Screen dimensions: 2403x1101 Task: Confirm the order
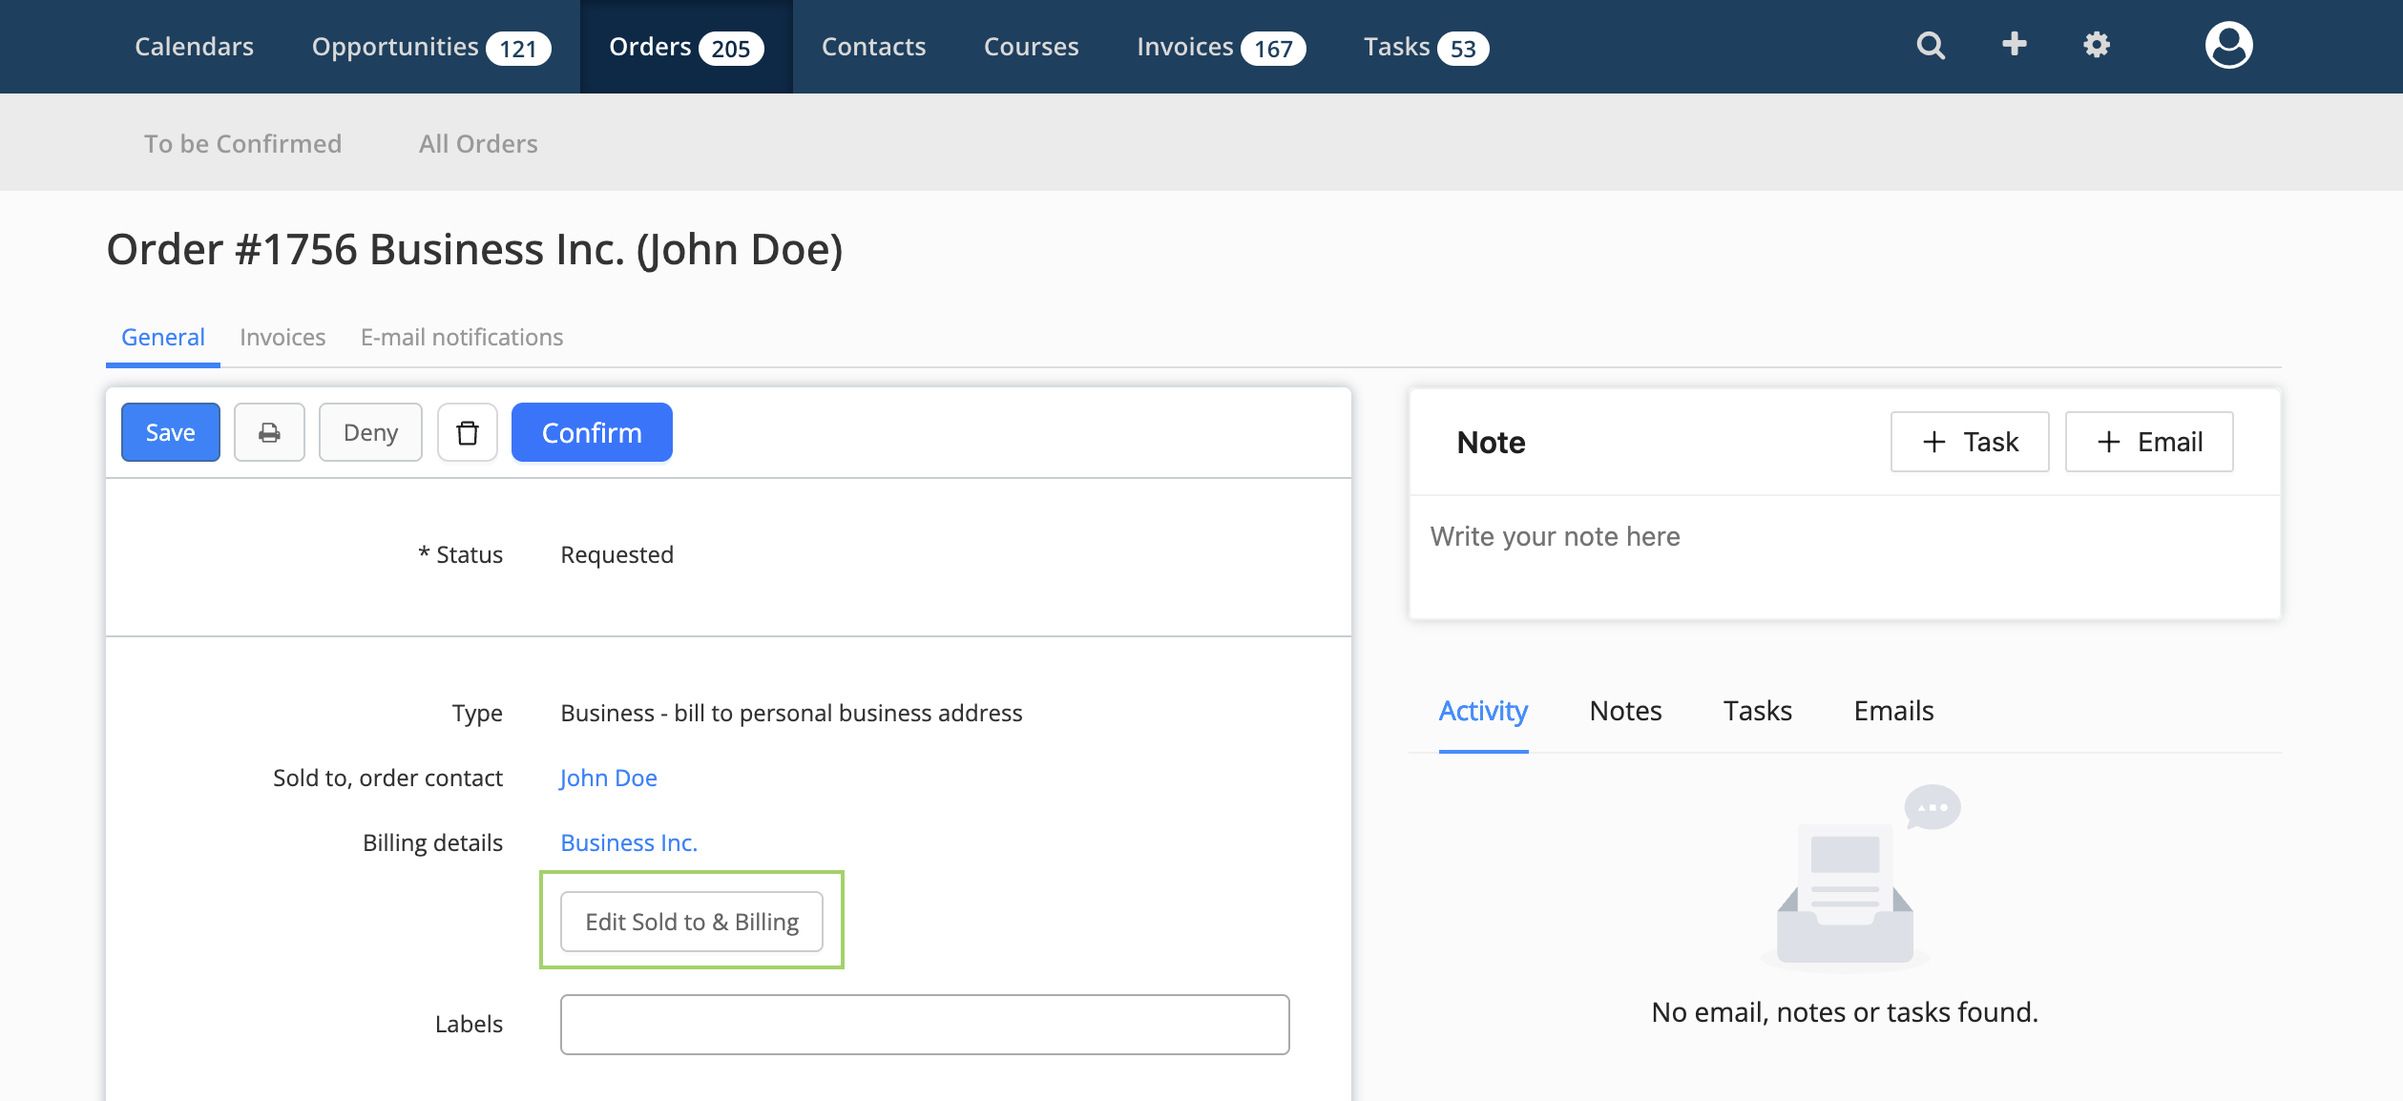point(592,432)
